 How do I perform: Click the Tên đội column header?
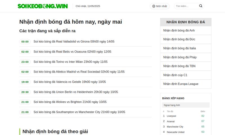point(170,111)
